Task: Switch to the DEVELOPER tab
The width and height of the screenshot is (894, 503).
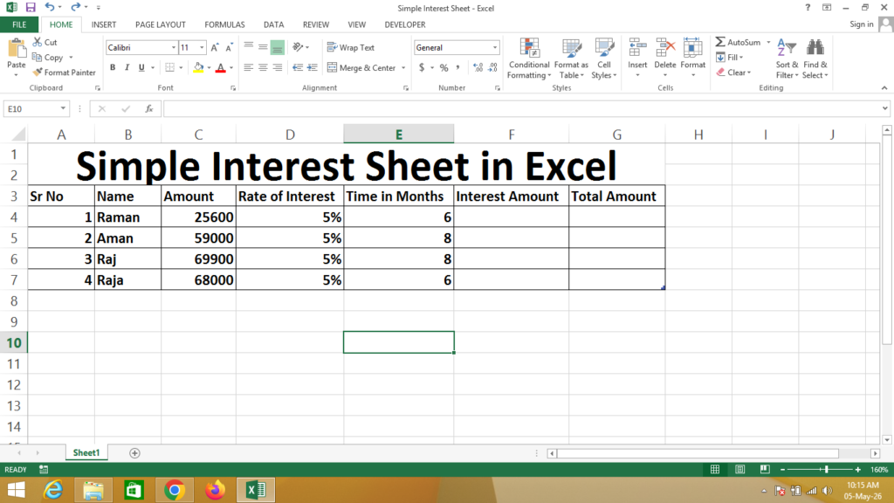Action: point(405,24)
